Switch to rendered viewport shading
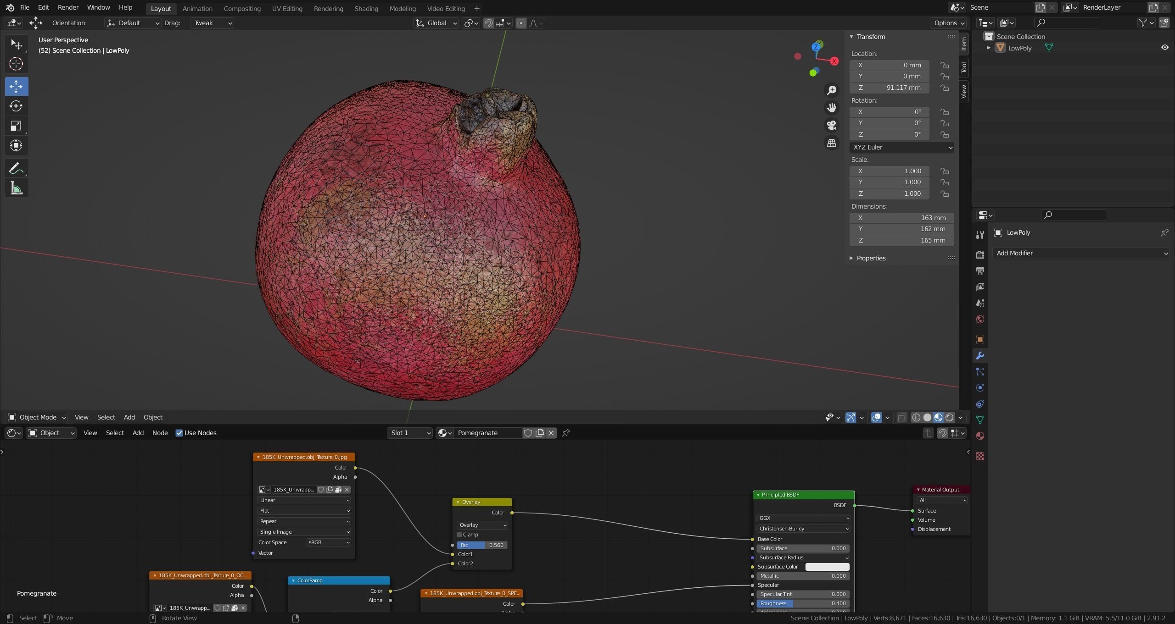 [950, 418]
